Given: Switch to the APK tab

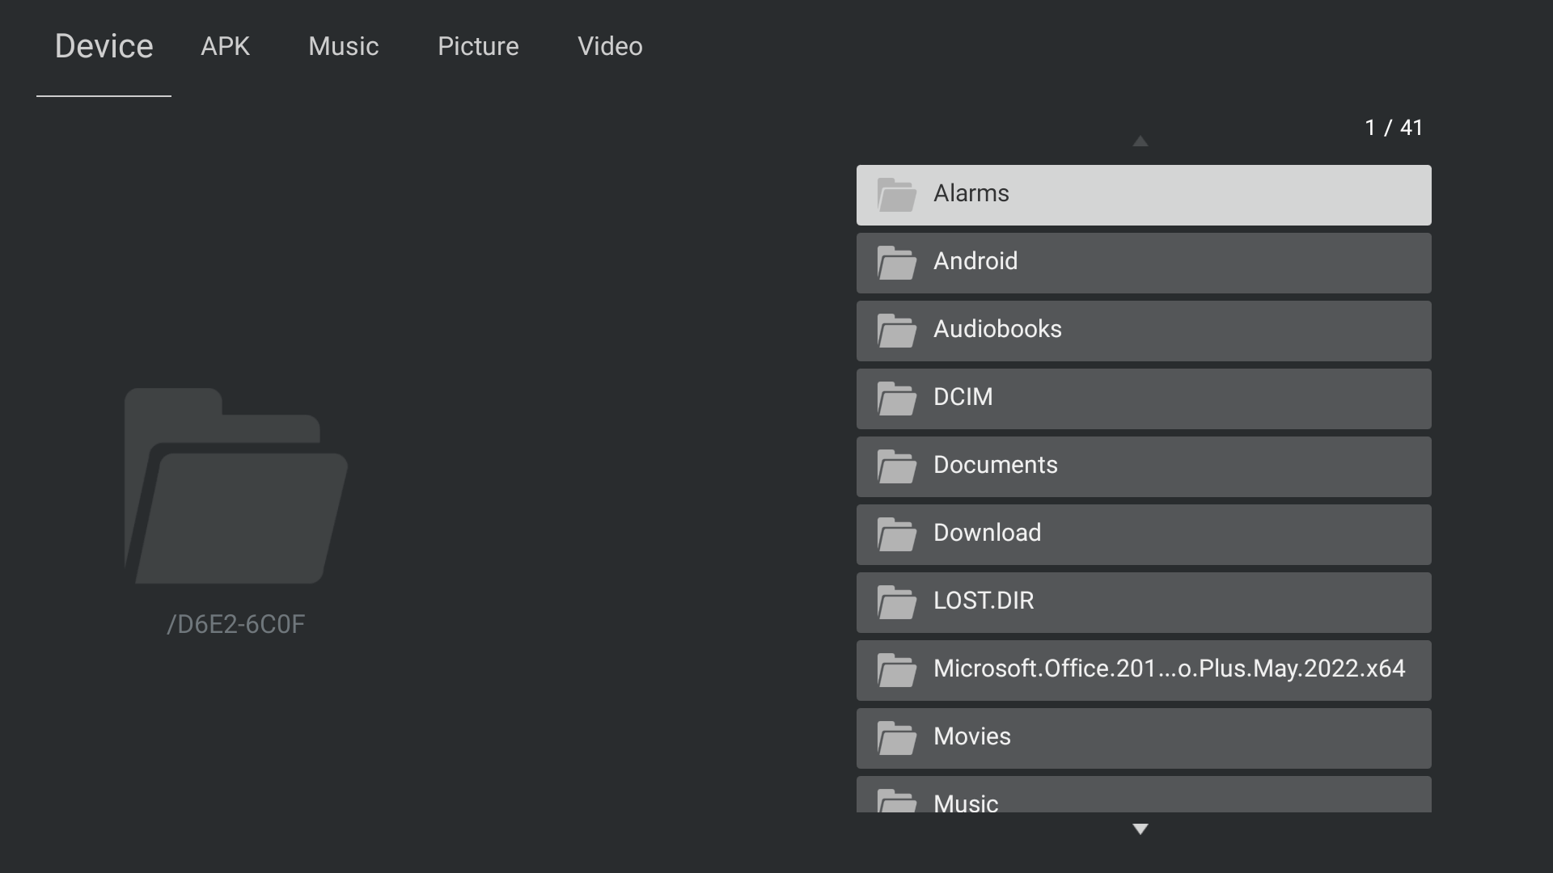Looking at the screenshot, I should click(x=225, y=46).
